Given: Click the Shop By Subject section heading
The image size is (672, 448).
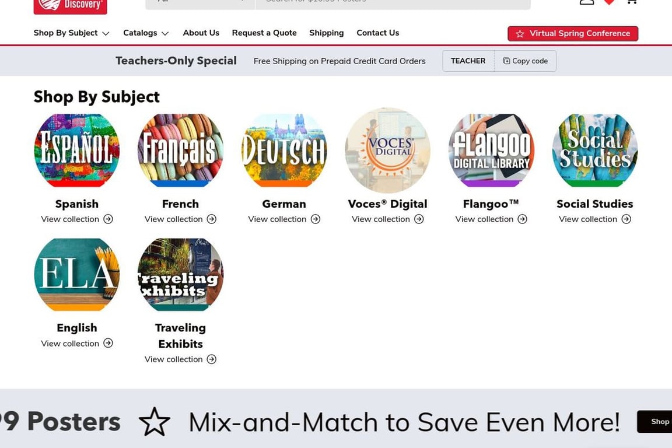Looking at the screenshot, I should [x=96, y=97].
